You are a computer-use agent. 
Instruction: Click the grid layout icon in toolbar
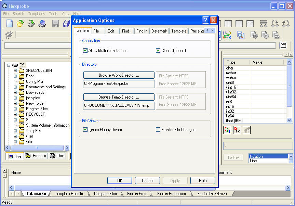tap(250, 24)
